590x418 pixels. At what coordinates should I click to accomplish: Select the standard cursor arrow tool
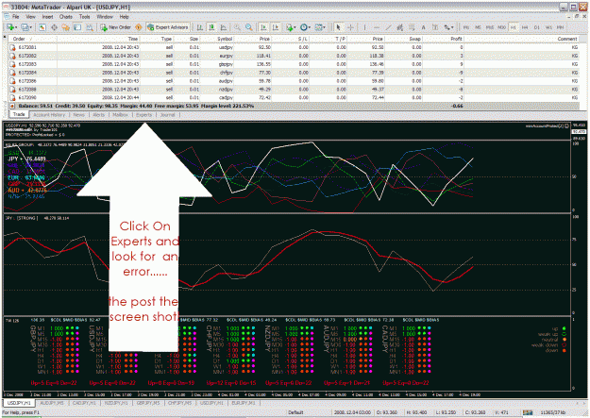(x=338, y=27)
